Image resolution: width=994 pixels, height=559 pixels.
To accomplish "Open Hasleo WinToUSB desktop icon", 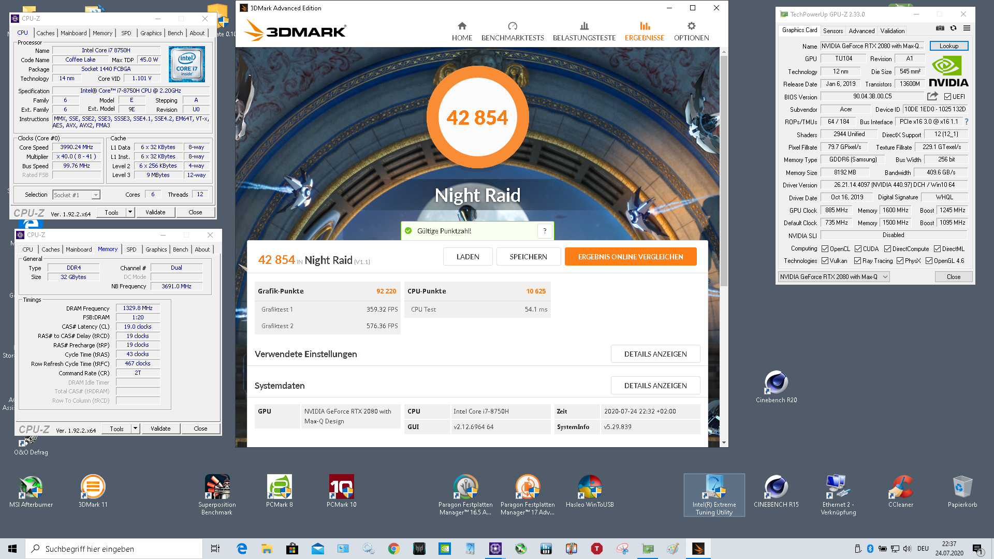I will pos(590,492).
